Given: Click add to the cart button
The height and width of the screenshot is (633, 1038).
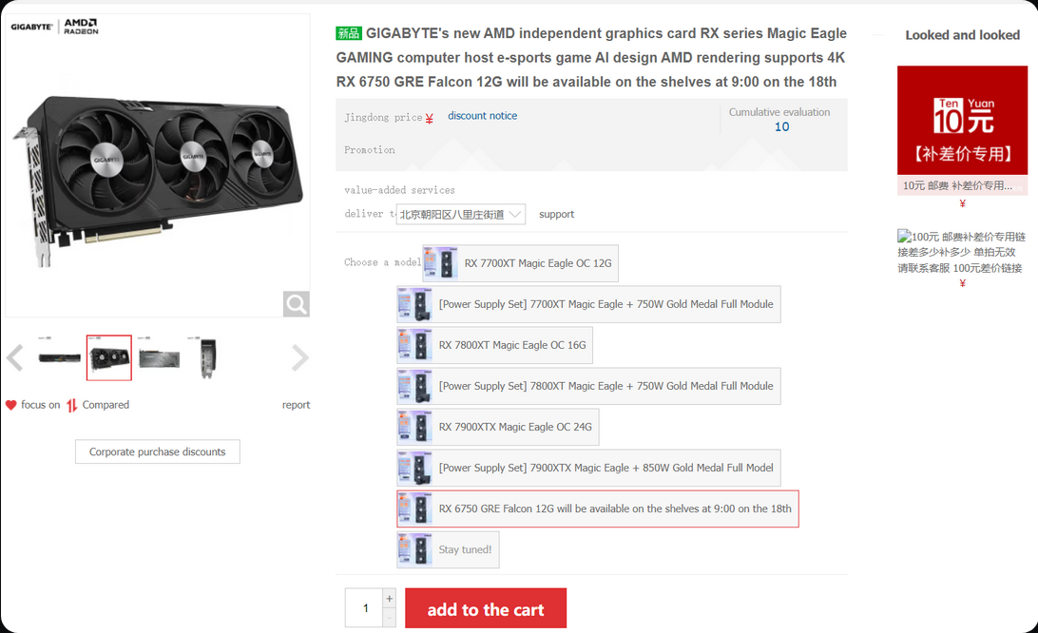Looking at the screenshot, I should click(x=486, y=608).
